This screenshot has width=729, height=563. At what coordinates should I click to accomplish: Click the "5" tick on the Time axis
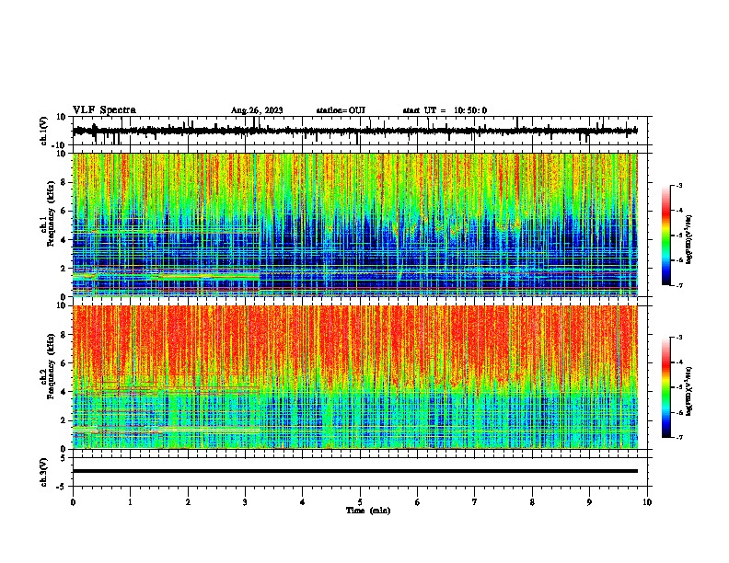(x=360, y=502)
